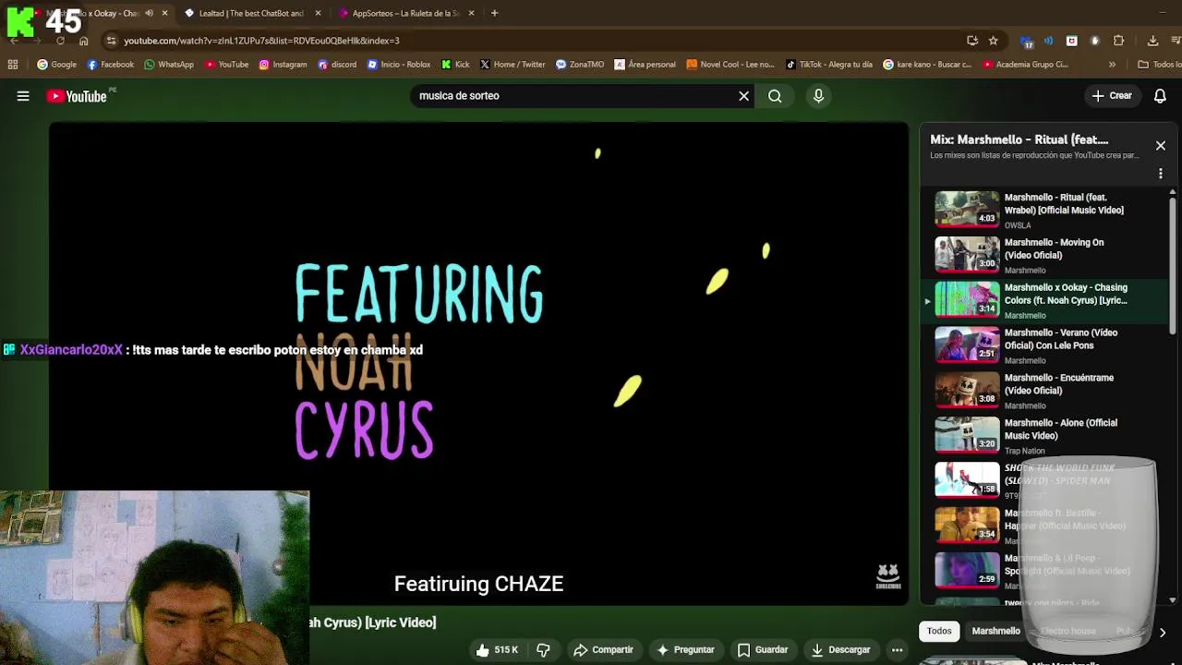Viewport: 1182px width, 665px height.
Task: Click the Marshmello subscribe watermark on the video
Action: (x=887, y=576)
